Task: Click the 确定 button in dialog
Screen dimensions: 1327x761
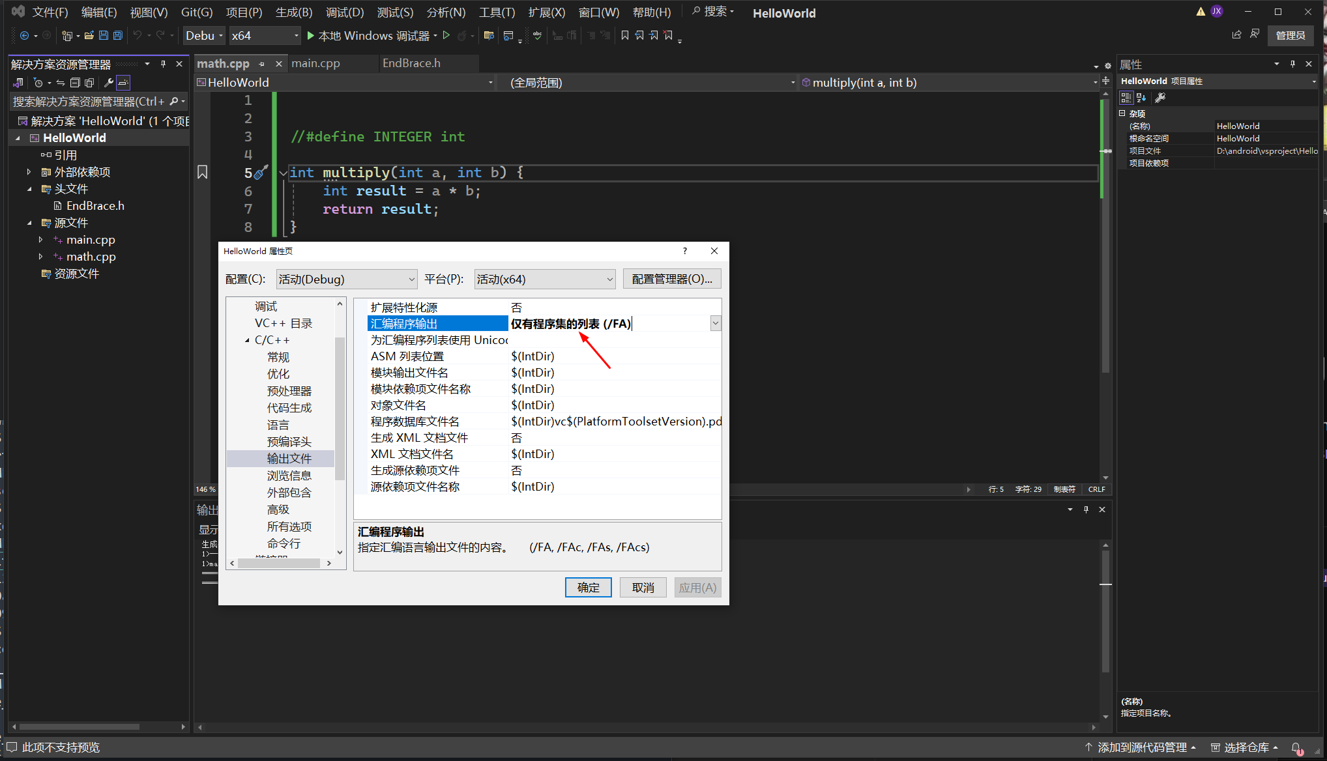Action: pyautogui.click(x=587, y=588)
